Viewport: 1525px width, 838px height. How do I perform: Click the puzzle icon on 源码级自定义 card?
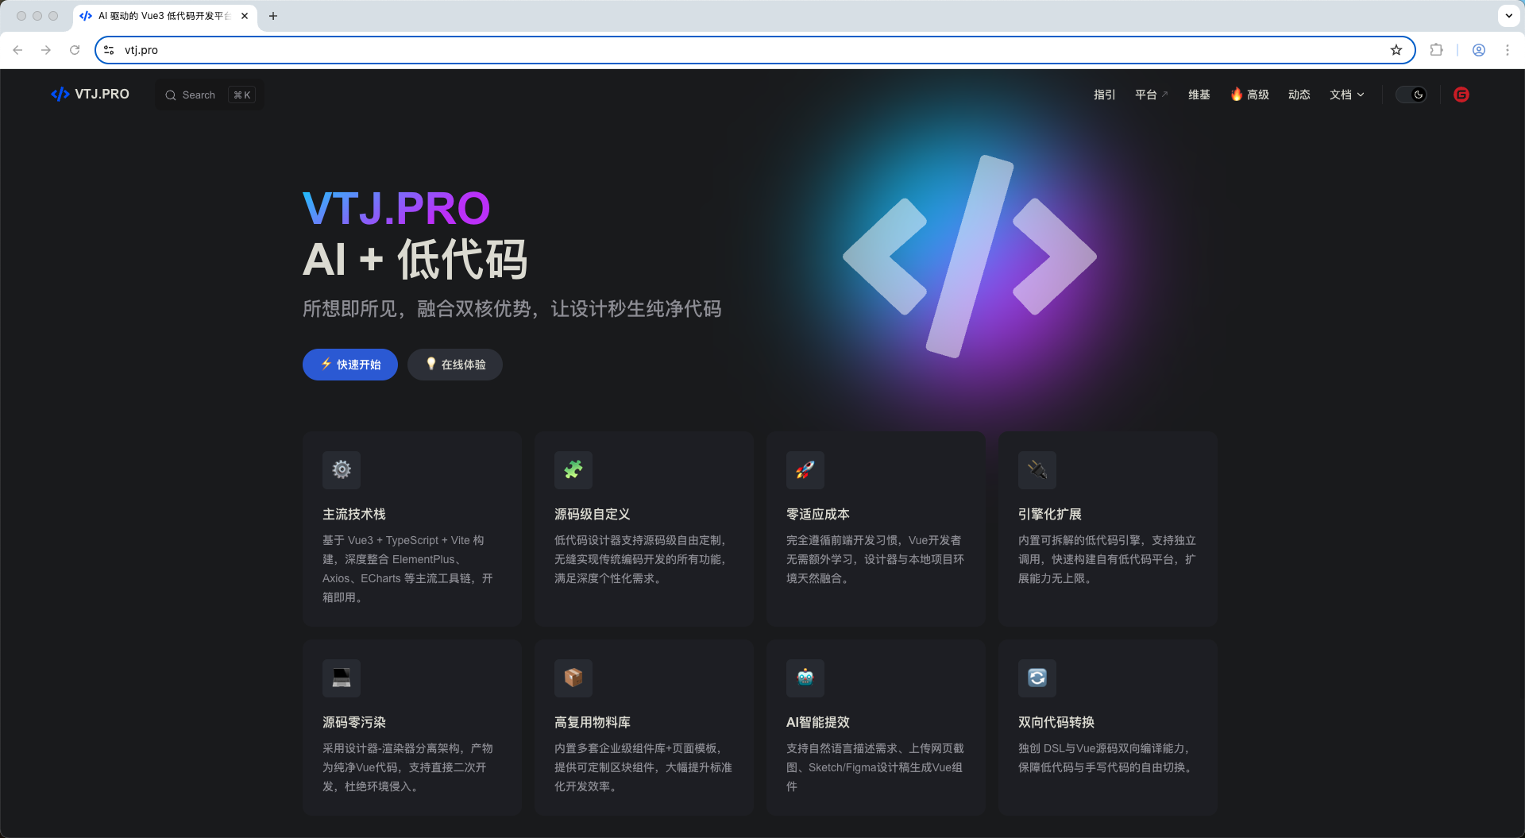pyautogui.click(x=573, y=469)
